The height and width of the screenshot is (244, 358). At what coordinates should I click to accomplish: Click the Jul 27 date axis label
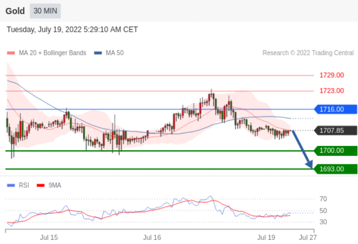pyautogui.click(x=308, y=238)
